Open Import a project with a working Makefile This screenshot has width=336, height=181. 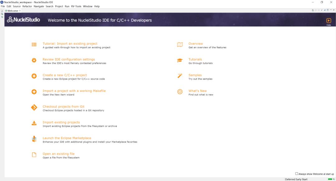click(74, 91)
